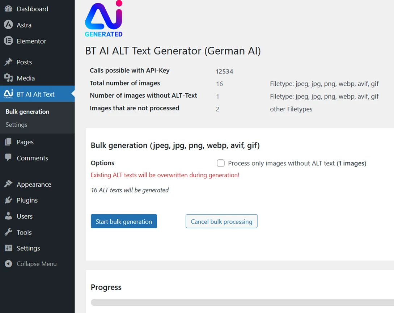
Task: Open the Pages section
Action: [8, 142]
